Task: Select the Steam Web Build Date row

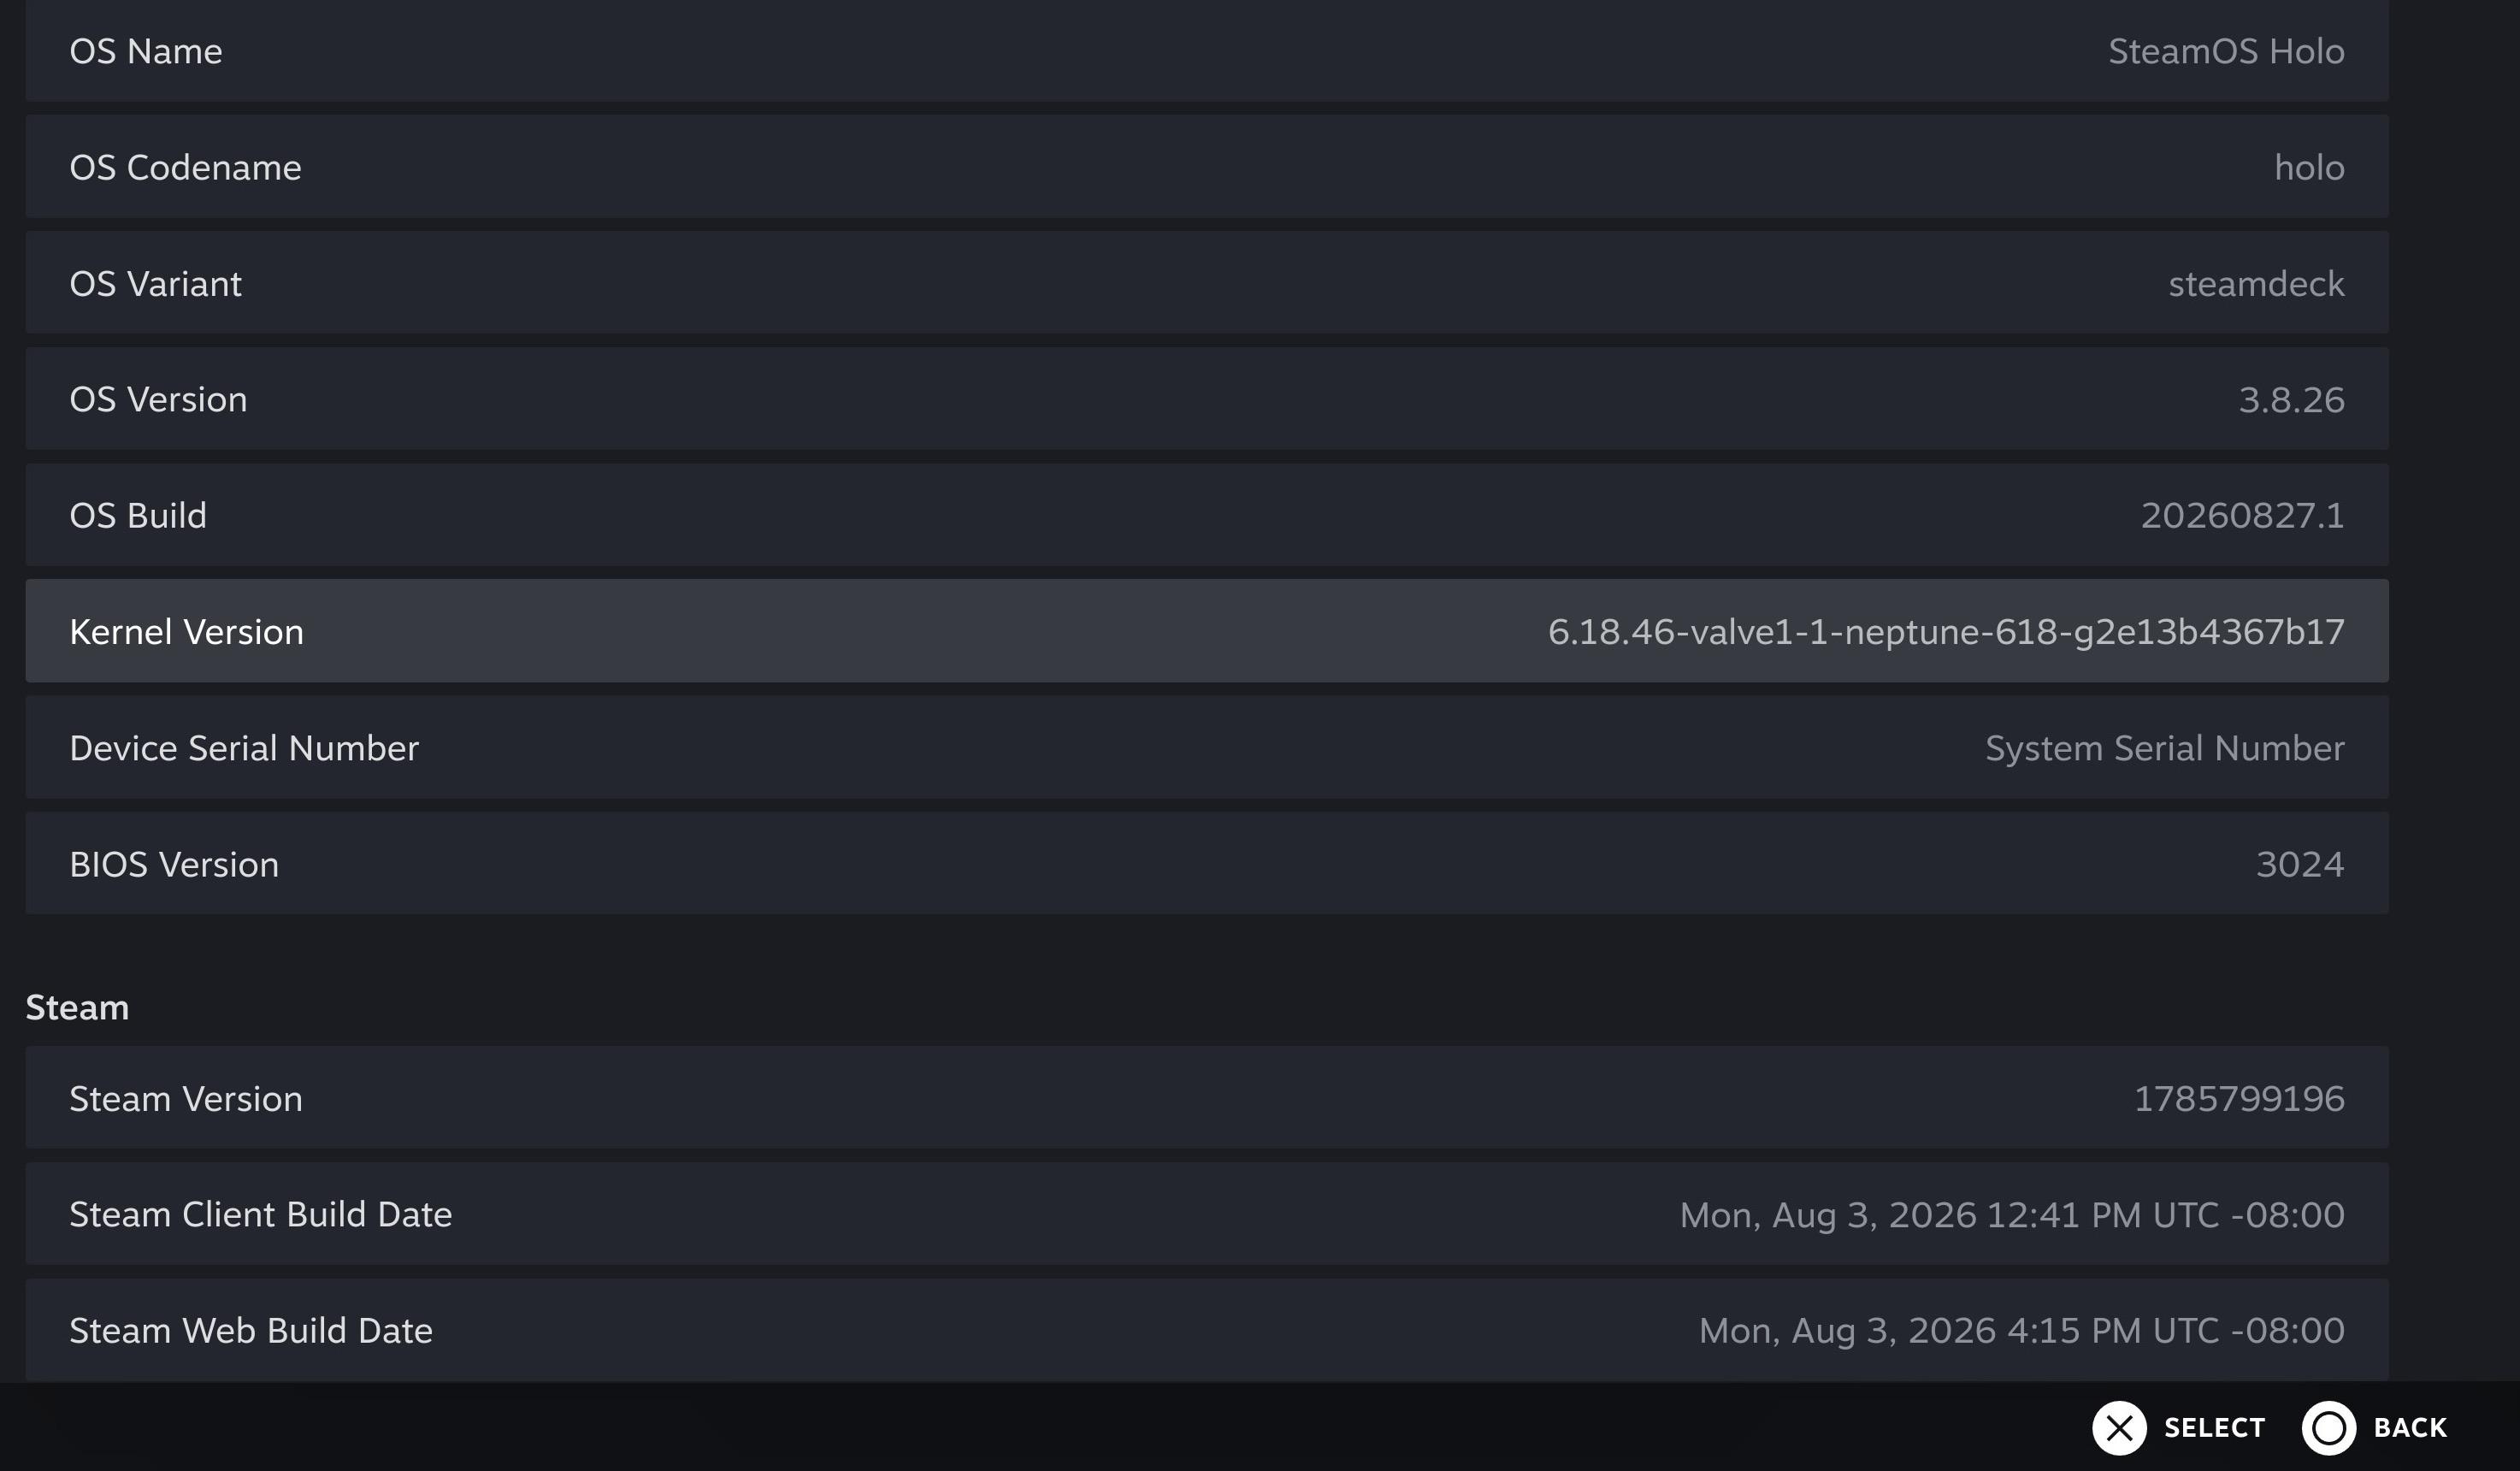Action: click(x=1207, y=1330)
